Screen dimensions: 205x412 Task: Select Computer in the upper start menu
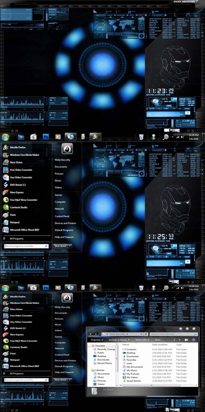tap(60, 202)
